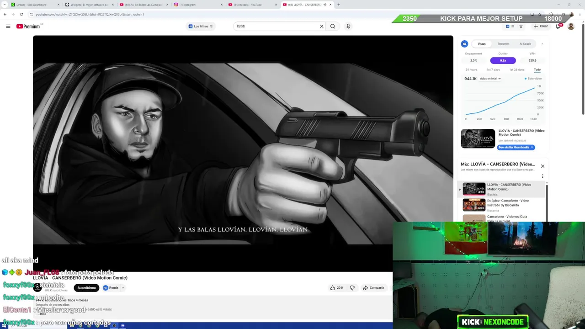585x329 pixels.
Task: Select the Vistas tab in extension panel
Action: 482,44
